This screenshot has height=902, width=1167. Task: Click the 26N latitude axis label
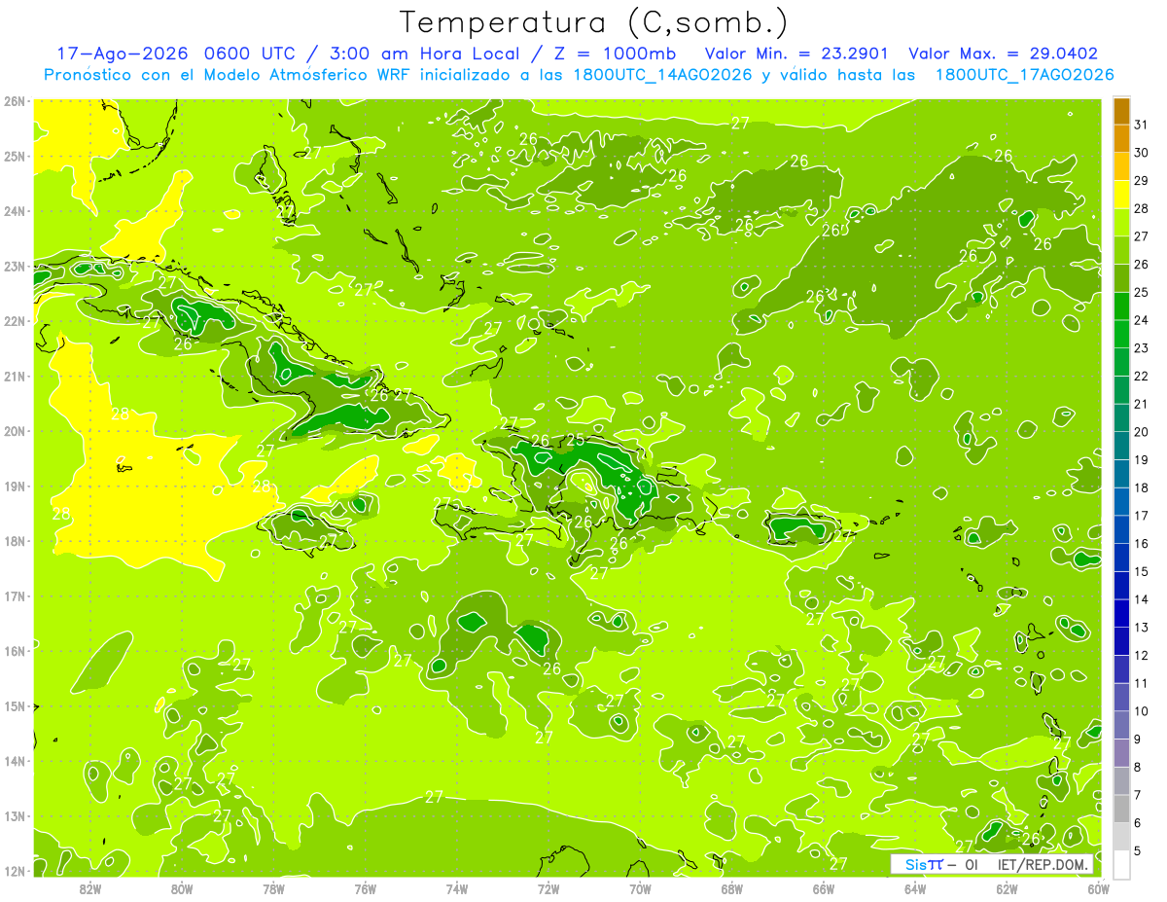(15, 101)
